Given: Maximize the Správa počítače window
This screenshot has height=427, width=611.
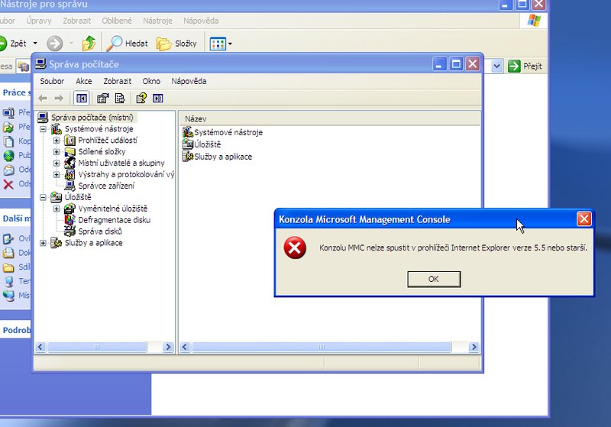Looking at the screenshot, I should [x=456, y=64].
